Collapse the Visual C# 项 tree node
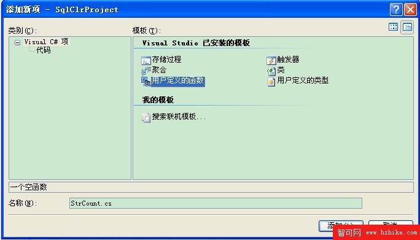The width and height of the screenshot is (420, 240). click(x=18, y=42)
